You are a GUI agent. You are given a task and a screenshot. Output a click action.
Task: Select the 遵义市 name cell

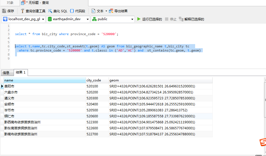click(45, 98)
